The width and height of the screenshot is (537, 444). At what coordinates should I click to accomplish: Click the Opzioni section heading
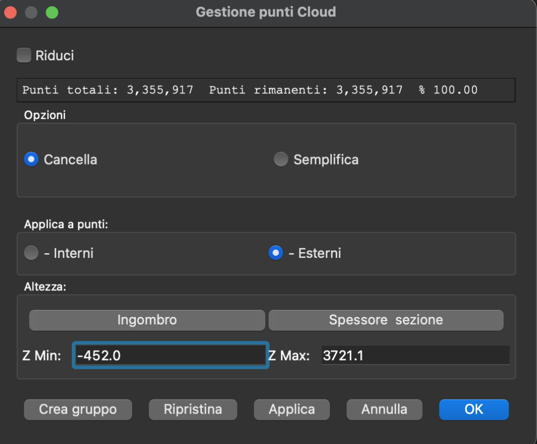45,115
